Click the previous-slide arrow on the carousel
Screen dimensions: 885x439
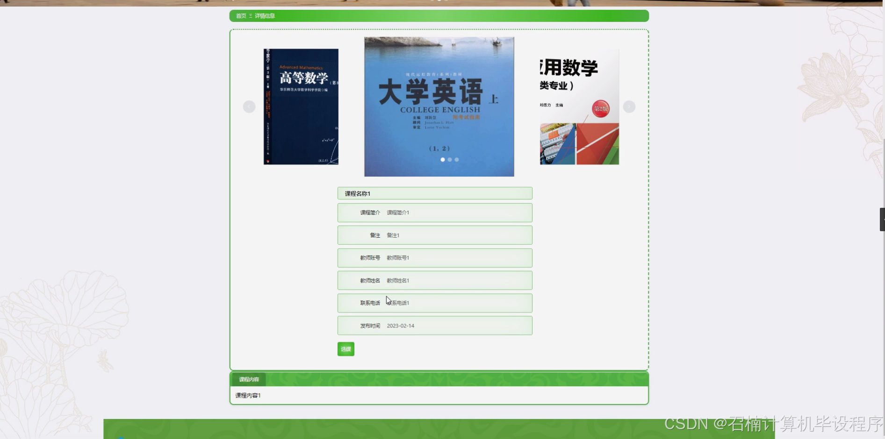[x=249, y=106]
